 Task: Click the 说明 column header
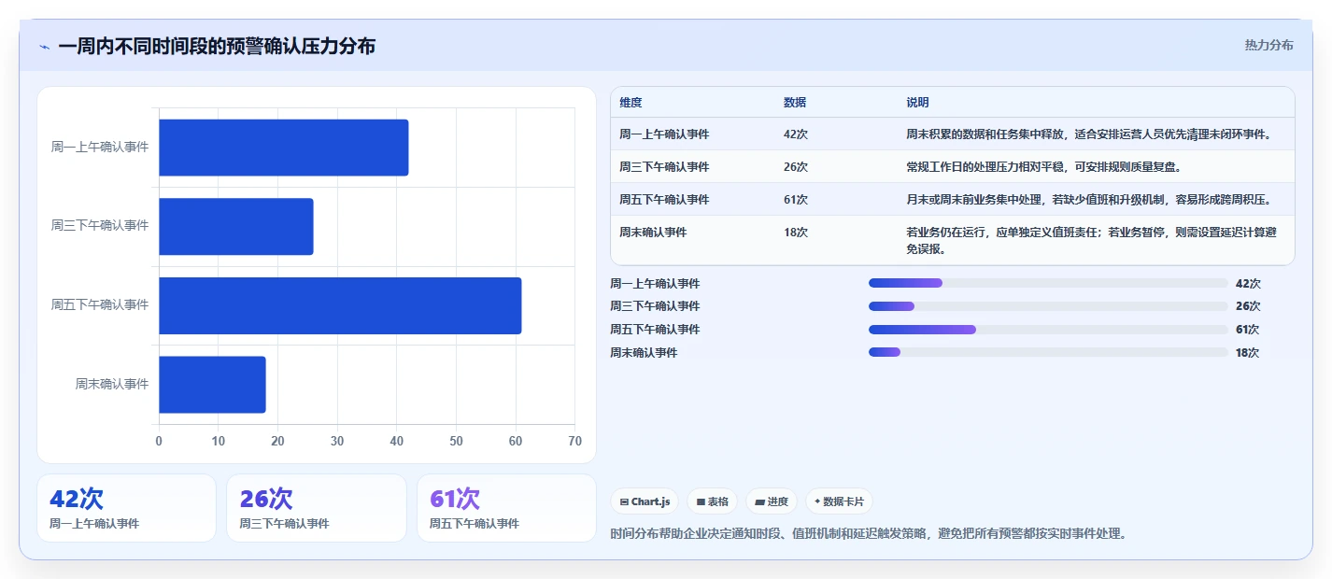point(917,103)
